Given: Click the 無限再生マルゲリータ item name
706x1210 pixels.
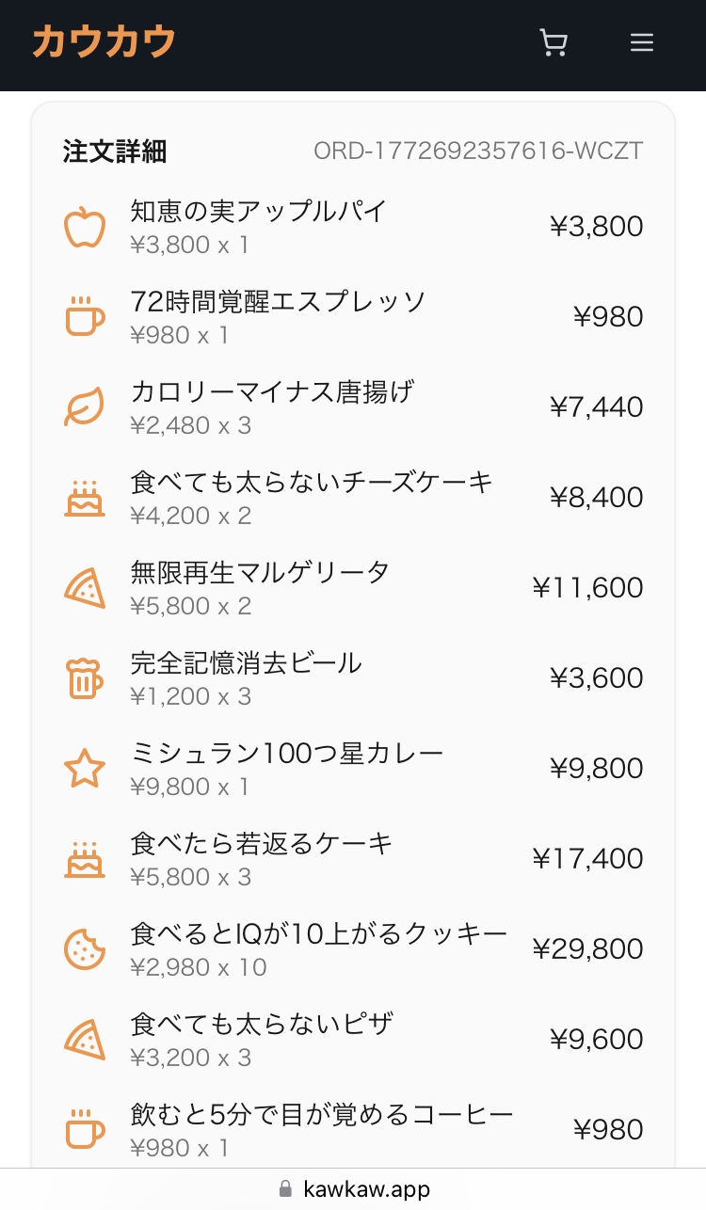Looking at the screenshot, I should click(260, 572).
